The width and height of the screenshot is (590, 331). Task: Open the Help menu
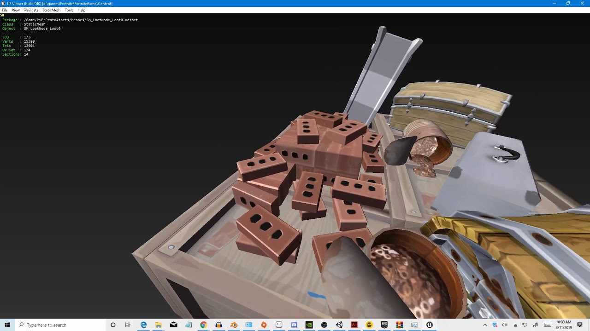(81, 10)
